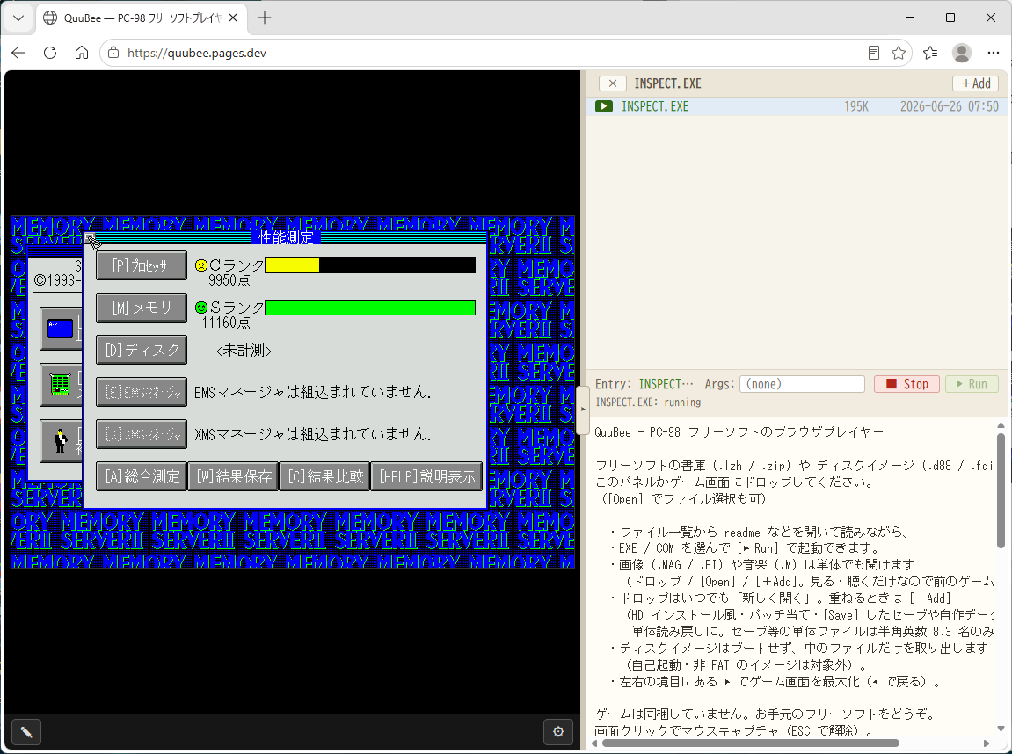The width and height of the screenshot is (1012, 754).
Task: Click the readme panel's scroll-up arrow
Action: coord(1001,425)
